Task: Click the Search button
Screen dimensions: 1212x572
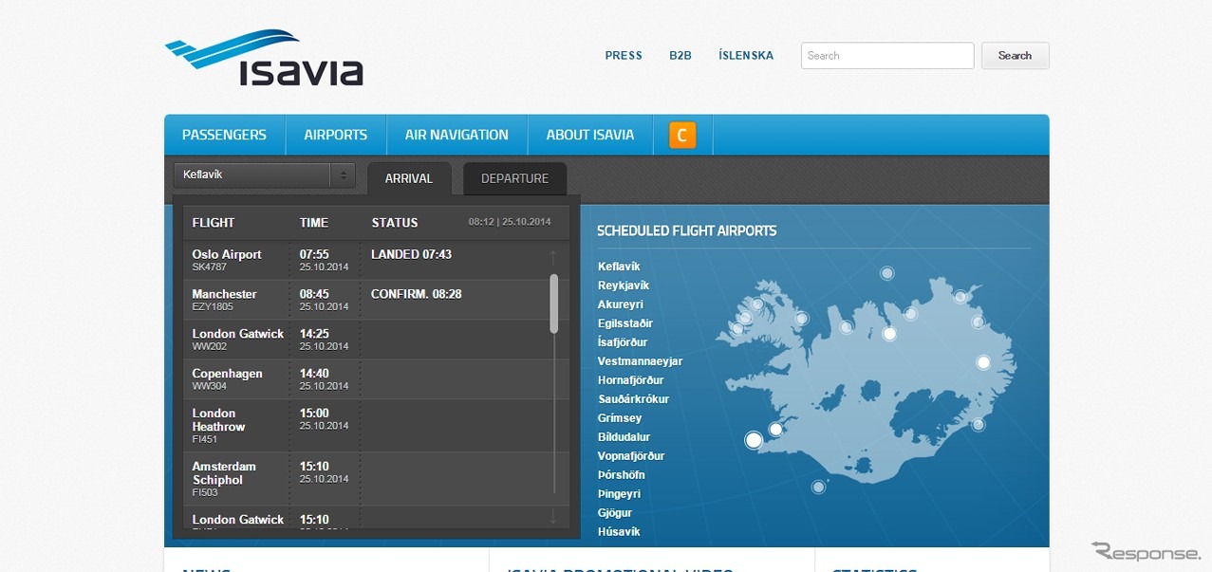Action: pos(1015,56)
